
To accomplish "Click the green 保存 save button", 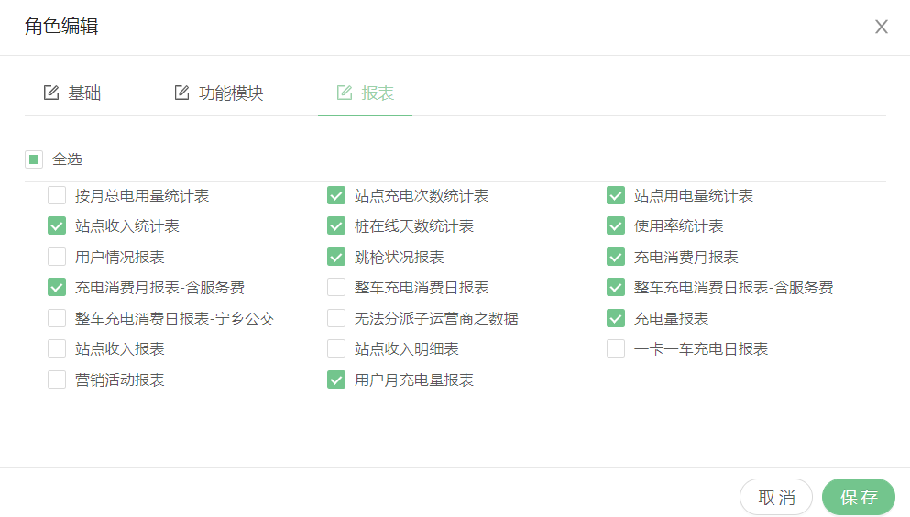I will coord(858,497).
